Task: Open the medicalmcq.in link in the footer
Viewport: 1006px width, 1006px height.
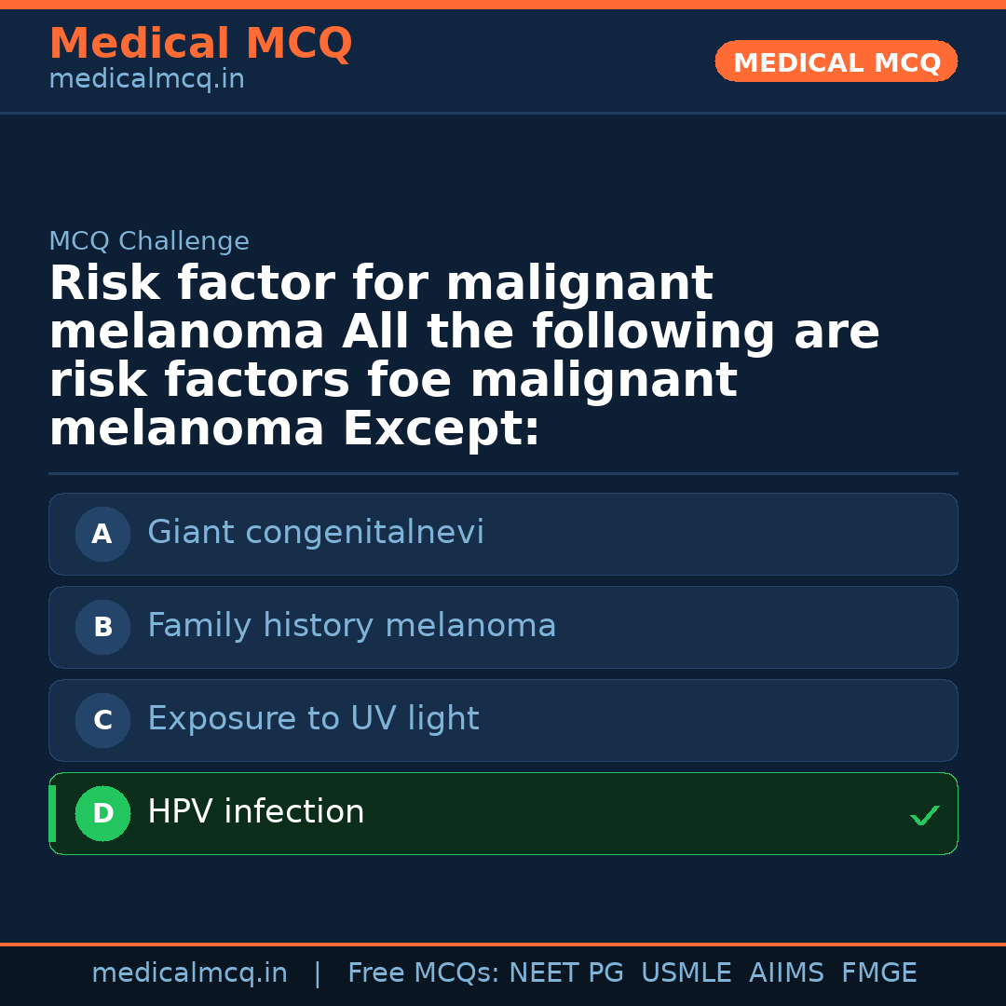Action: point(189,973)
